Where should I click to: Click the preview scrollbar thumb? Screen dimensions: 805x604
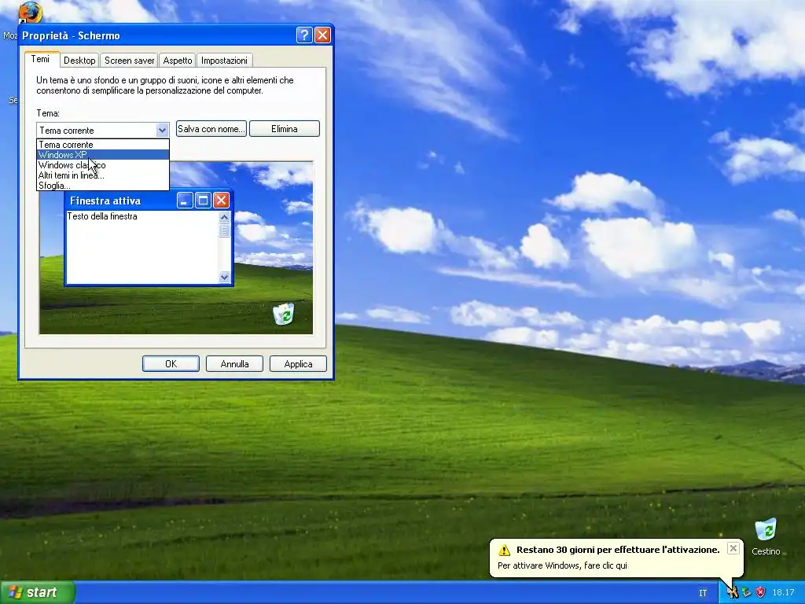click(x=224, y=230)
